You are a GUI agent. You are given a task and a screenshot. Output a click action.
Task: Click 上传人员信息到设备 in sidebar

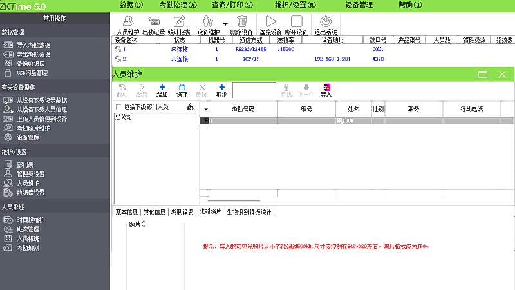(35, 119)
